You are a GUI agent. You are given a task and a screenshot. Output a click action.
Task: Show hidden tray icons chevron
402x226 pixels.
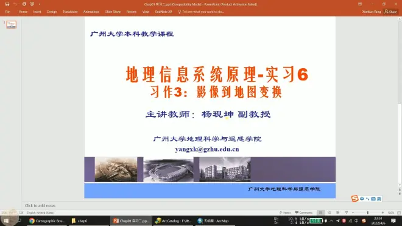pyautogui.click(x=331, y=221)
